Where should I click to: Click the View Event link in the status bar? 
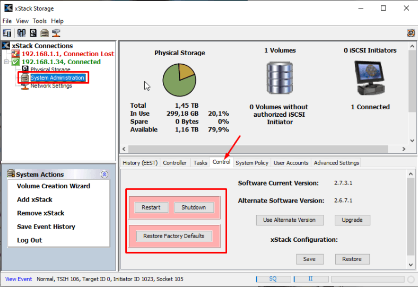19,279
